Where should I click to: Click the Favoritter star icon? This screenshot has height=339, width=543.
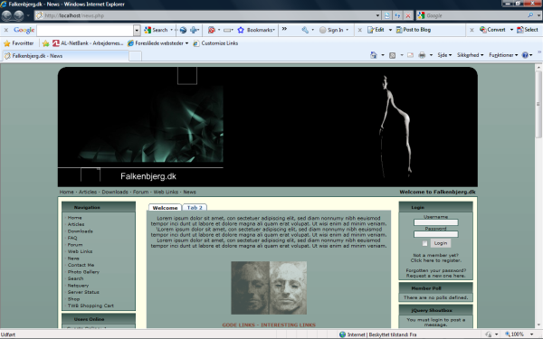coord(6,43)
